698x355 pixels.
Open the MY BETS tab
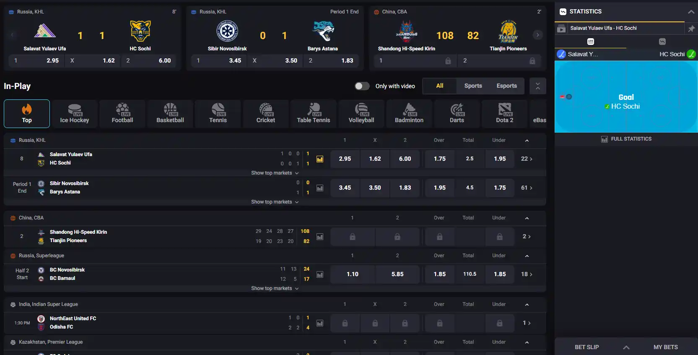[666, 347]
